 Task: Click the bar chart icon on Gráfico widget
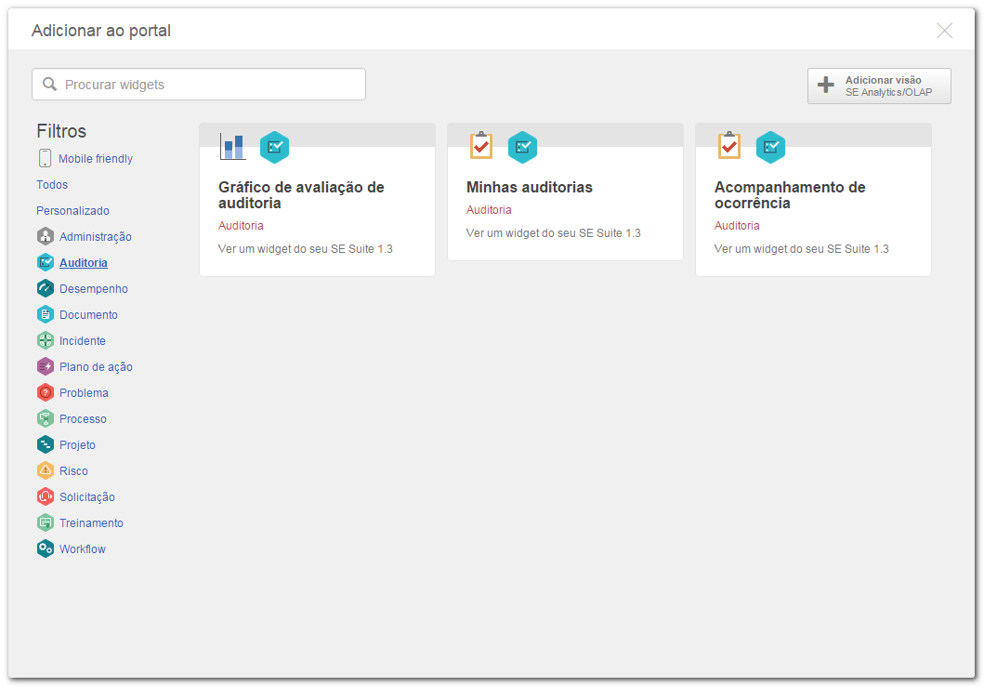tap(232, 147)
